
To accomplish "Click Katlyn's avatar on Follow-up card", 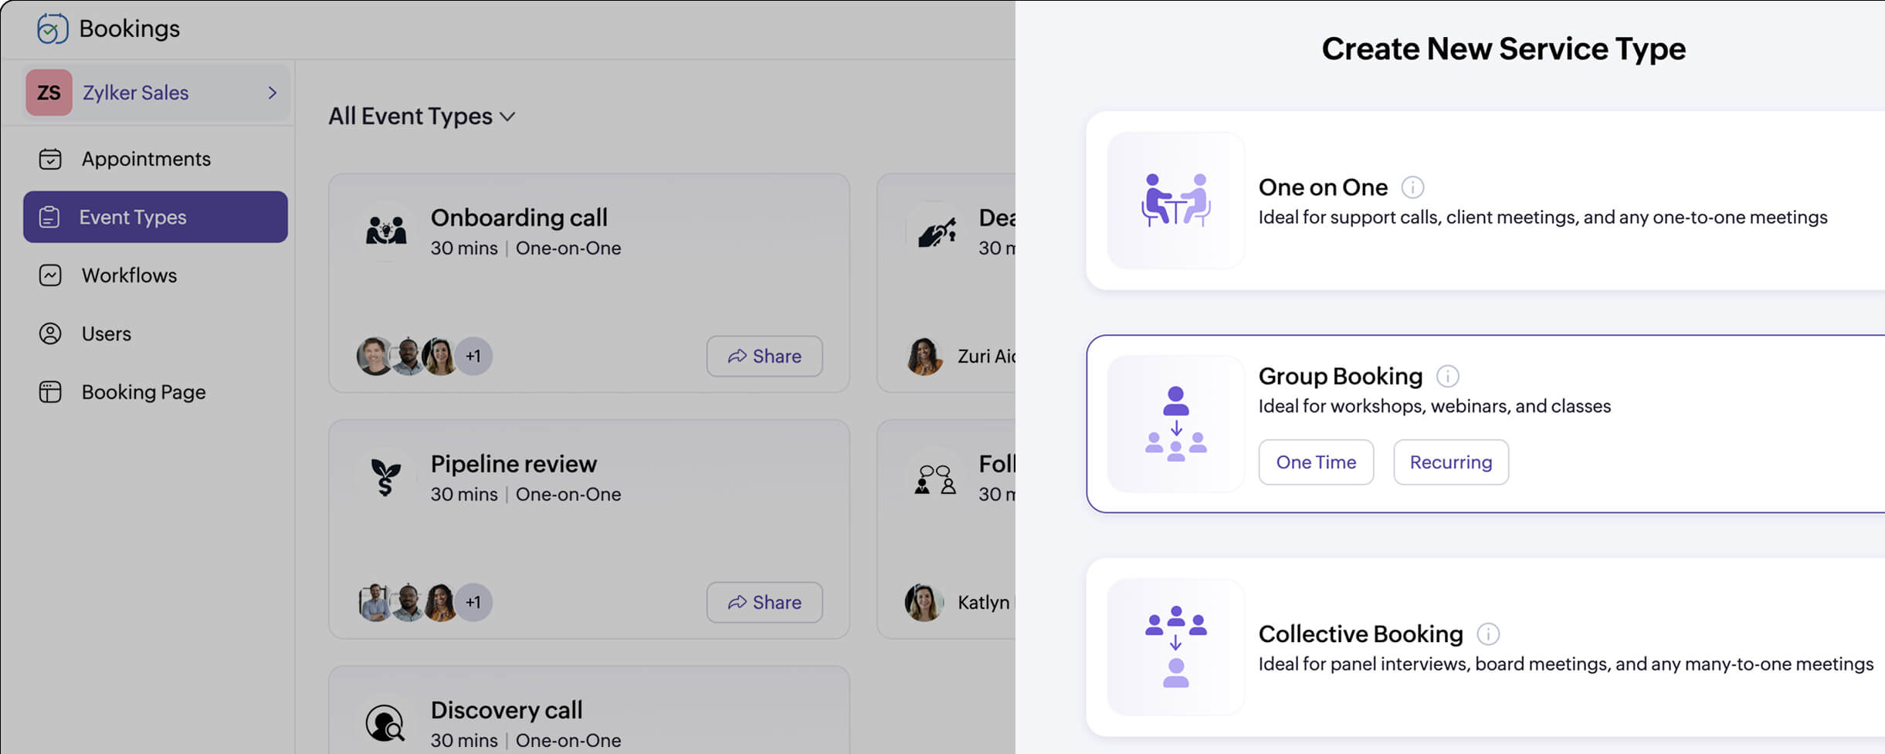I will [924, 602].
